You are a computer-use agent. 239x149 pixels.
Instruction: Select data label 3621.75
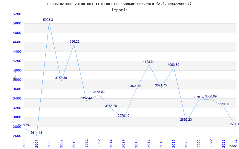click(x=161, y=85)
